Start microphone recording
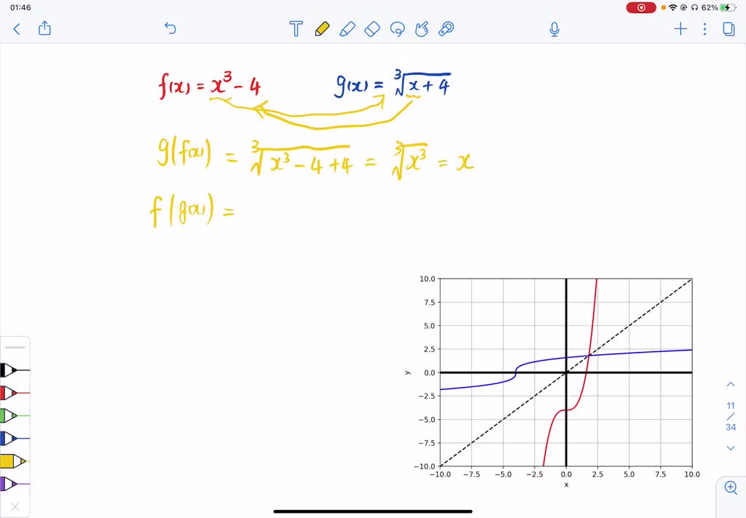 coord(554,28)
